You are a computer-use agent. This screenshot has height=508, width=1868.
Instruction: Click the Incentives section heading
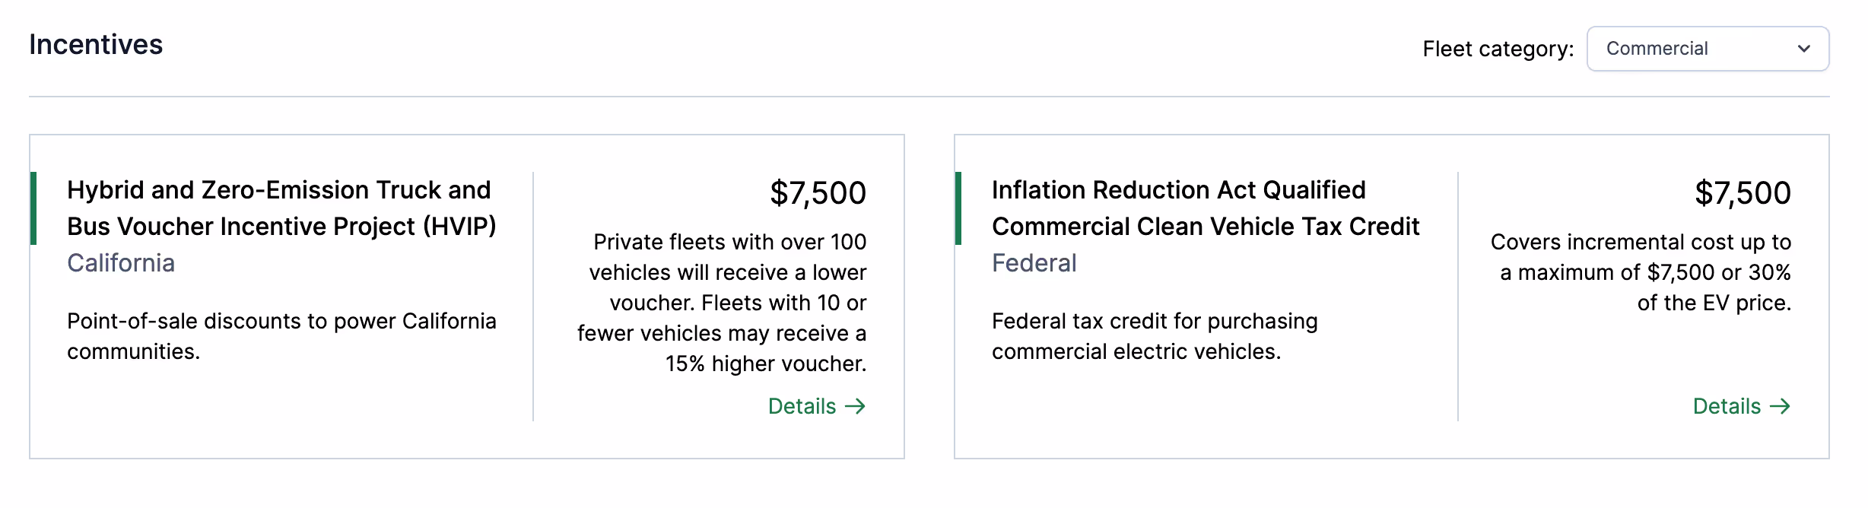96,45
